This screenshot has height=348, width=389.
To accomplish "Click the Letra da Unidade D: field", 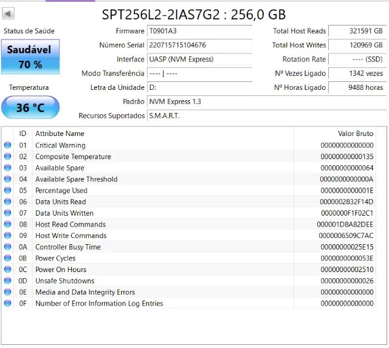I will 200,87.
